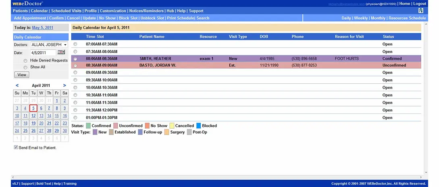Click the Home link at top right

pyautogui.click(x=405, y=4)
